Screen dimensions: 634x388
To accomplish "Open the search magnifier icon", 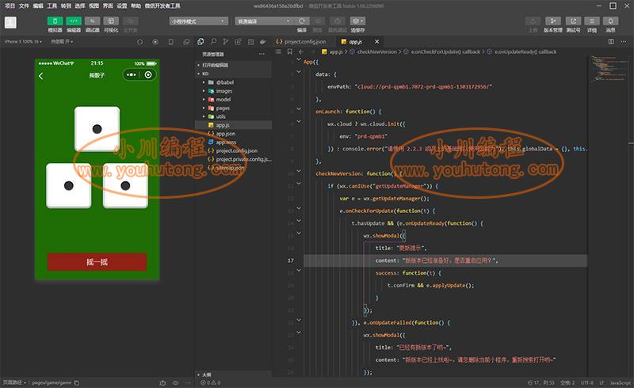I will [x=213, y=42].
